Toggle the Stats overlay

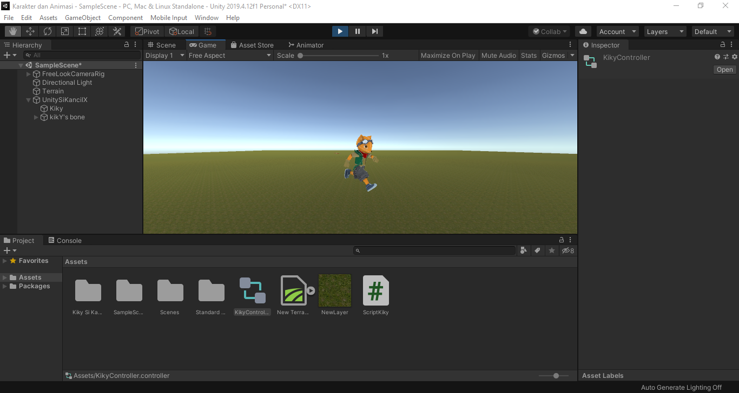529,55
